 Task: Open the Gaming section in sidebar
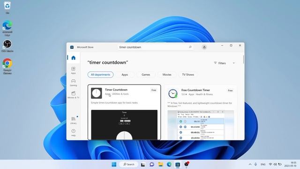(x=73, y=83)
